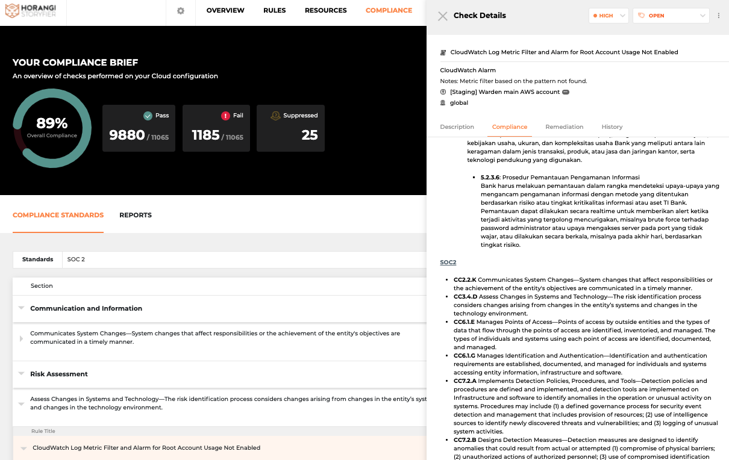Click the global region text
729x460 pixels.
click(459, 103)
